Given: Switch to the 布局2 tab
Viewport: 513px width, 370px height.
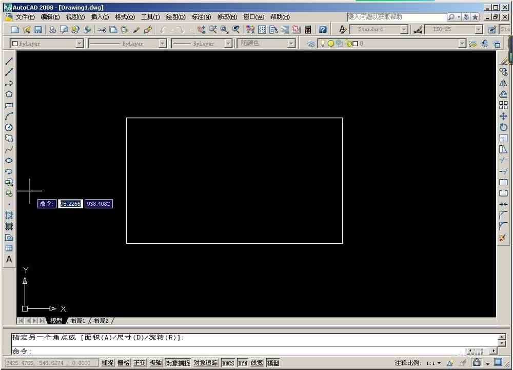Looking at the screenshot, I should (x=101, y=321).
